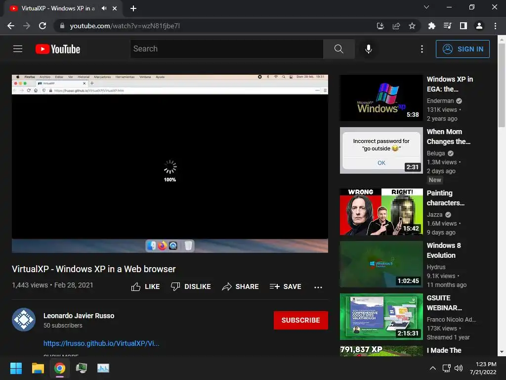Click the network icon in system tray
Screen dimensions: 506x380
coord(447,368)
